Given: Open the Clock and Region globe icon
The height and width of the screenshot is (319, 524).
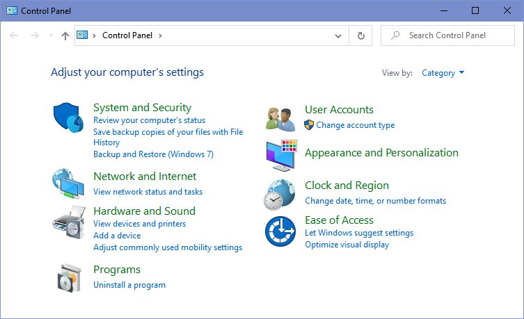Looking at the screenshot, I should pos(280,195).
